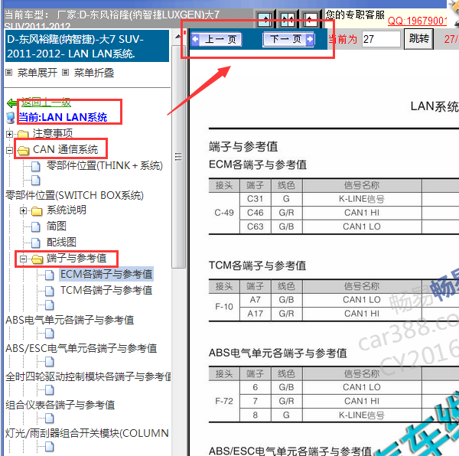
Task: Go to previous page with 上一页
Action: point(216,40)
